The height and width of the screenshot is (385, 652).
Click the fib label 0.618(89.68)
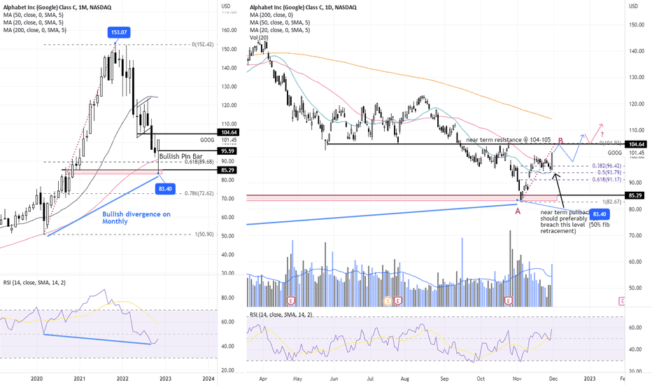199,162
